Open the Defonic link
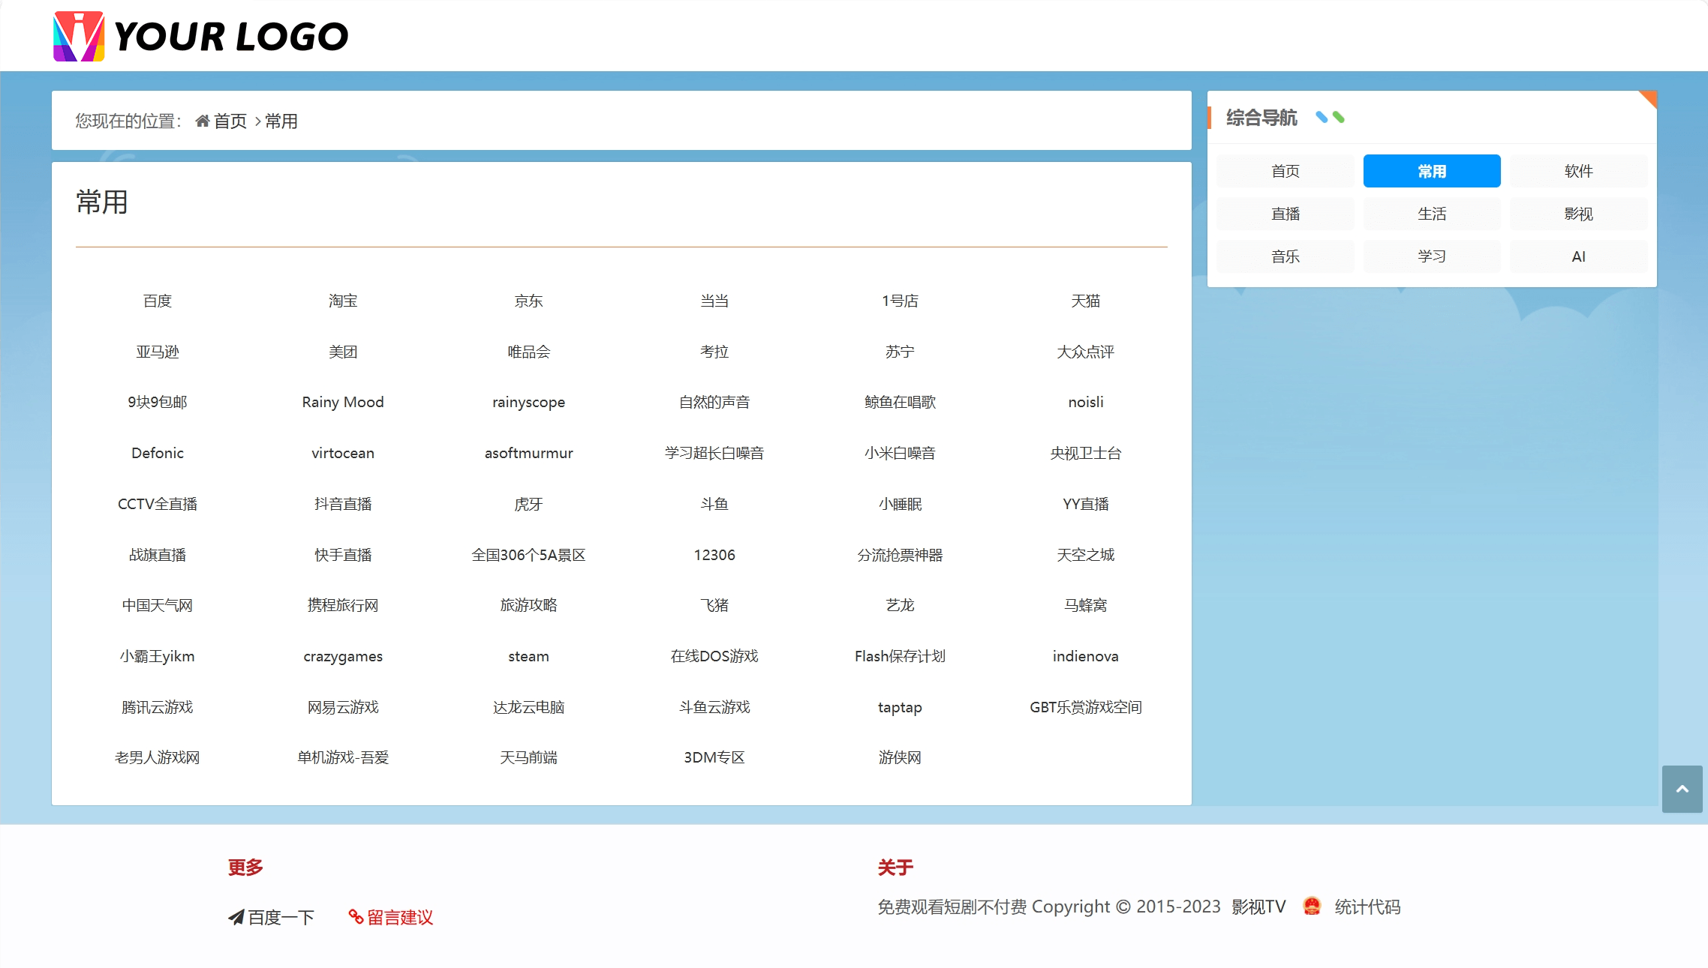The height and width of the screenshot is (968, 1708). [x=158, y=453]
